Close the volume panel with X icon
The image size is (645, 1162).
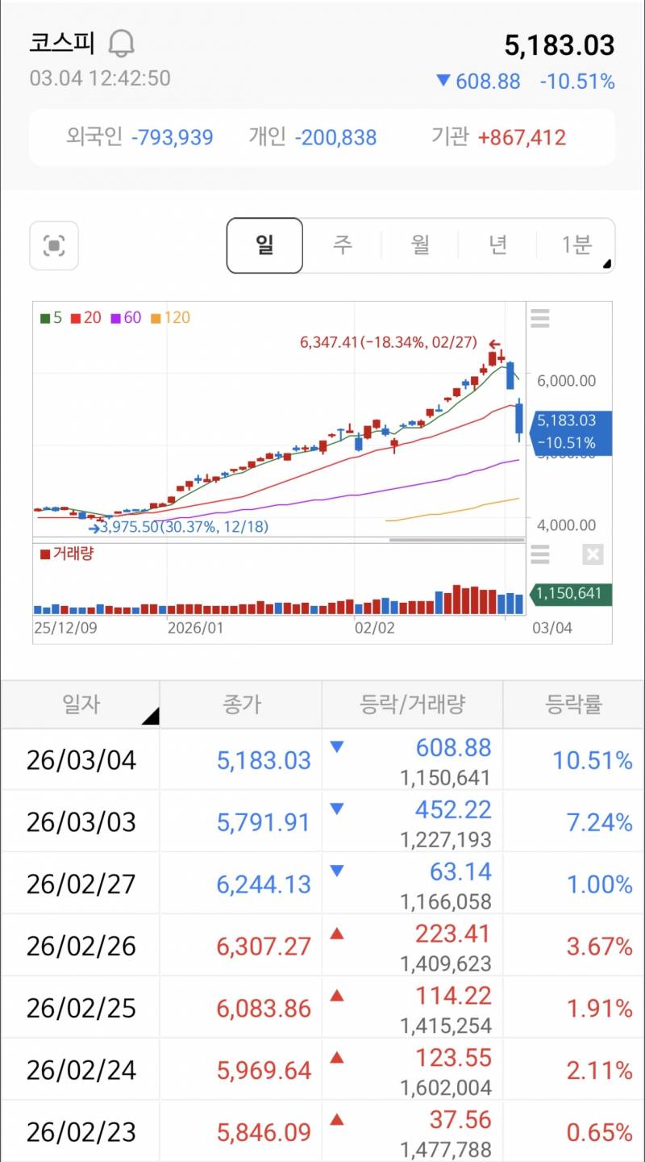pos(593,554)
